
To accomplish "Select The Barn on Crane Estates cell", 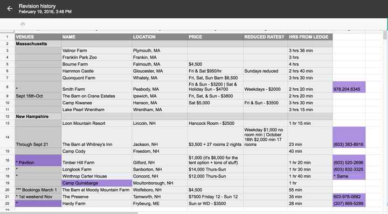I will coord(96,96).
